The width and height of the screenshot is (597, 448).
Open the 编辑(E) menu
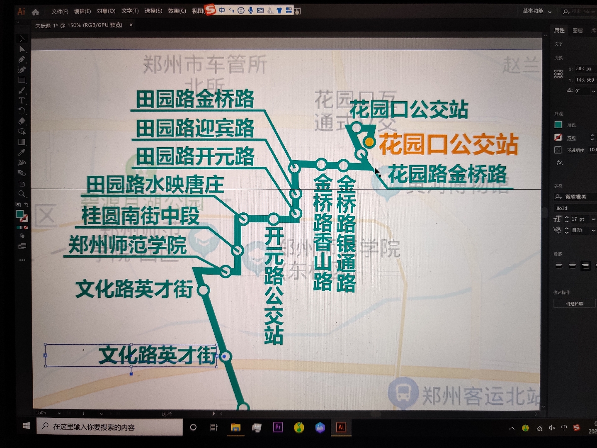tap(82, 11)
